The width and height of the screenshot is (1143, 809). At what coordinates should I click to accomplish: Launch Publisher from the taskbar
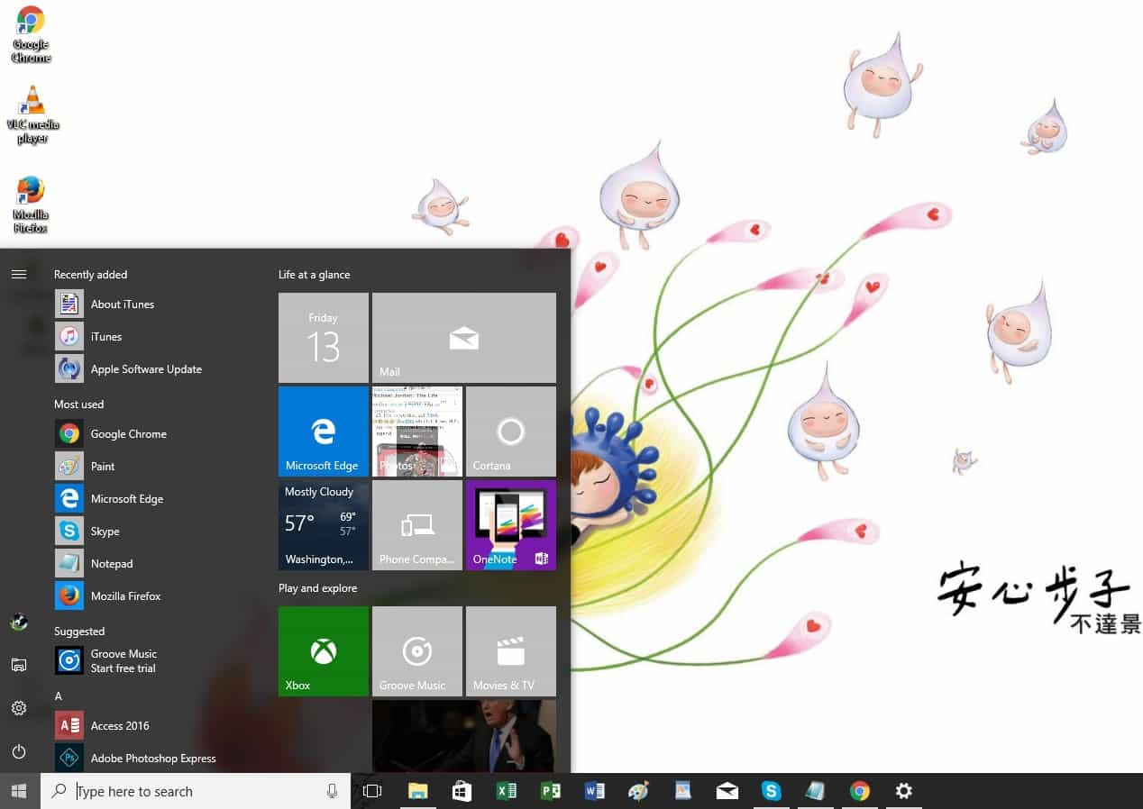coord(550,791)
